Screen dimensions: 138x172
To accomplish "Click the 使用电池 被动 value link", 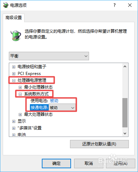I will (x=54, y=101).
